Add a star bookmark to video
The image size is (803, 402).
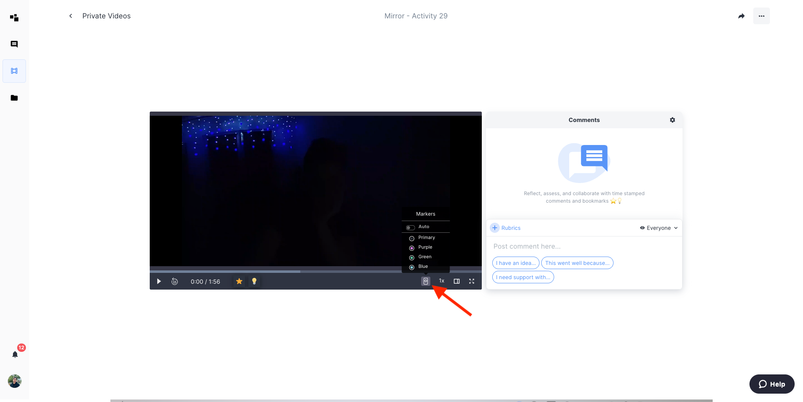pos(239,281)
